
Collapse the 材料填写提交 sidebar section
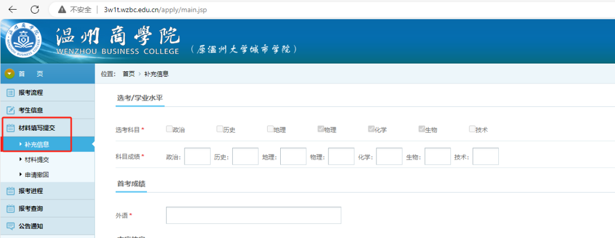click(37, 128)
